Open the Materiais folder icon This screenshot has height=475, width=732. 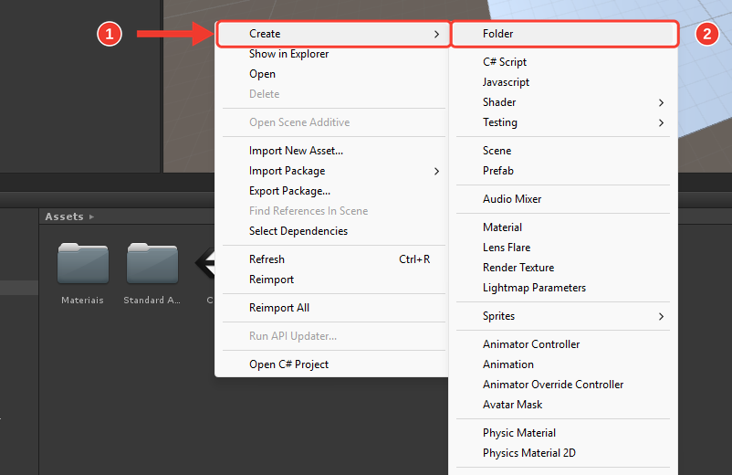coord(83,263)
